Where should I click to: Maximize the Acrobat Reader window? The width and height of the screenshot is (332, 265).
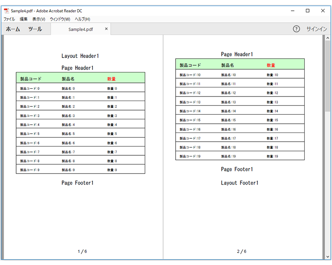coord(308,11)
